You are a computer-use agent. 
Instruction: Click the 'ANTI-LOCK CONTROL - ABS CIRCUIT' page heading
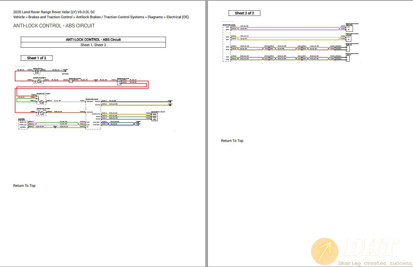[x=54, y=26]
